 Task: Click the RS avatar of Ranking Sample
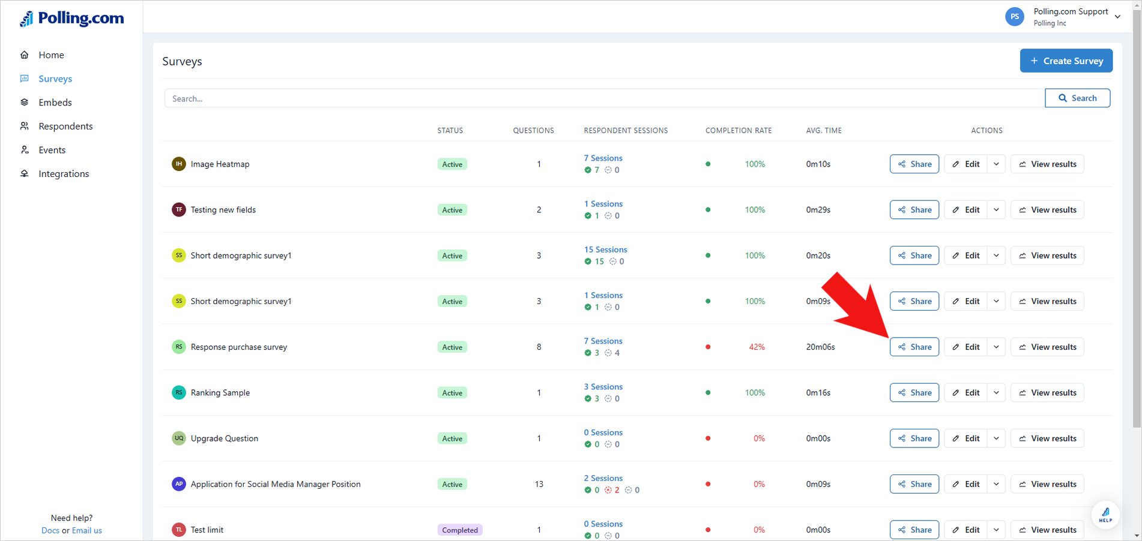tap(179, 392)
